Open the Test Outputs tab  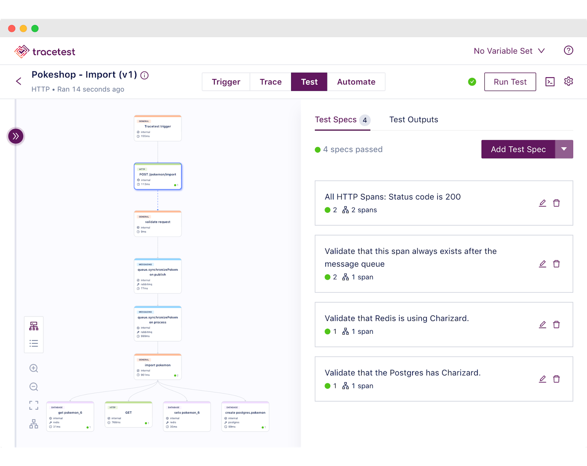pos(414,120)
